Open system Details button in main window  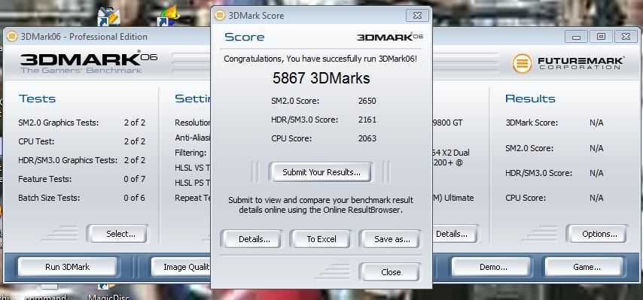[x=453, y=234]
